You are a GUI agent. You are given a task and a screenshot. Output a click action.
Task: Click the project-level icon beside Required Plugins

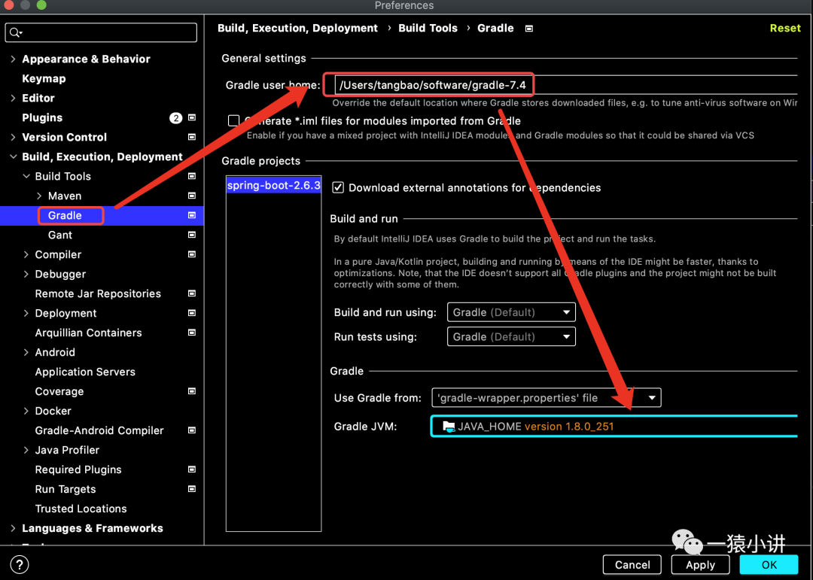(x=192, y=469)
